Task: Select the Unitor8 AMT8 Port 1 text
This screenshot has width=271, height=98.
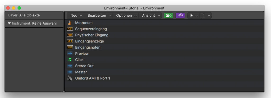Action: coord(93,78)
